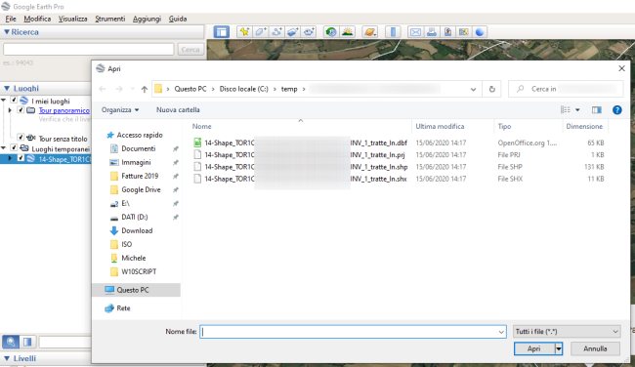Uncheck Tour senza titolo checkbox
Image resolution: width=635 pixels, height=367 pixels.
[21, 138]
